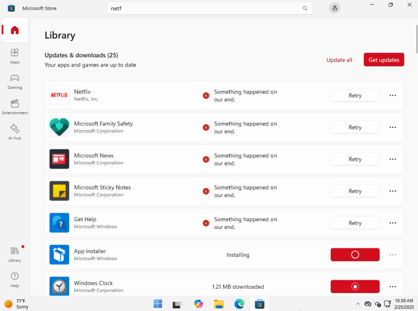Open the Home page in the sidebar

click(15, 30)
